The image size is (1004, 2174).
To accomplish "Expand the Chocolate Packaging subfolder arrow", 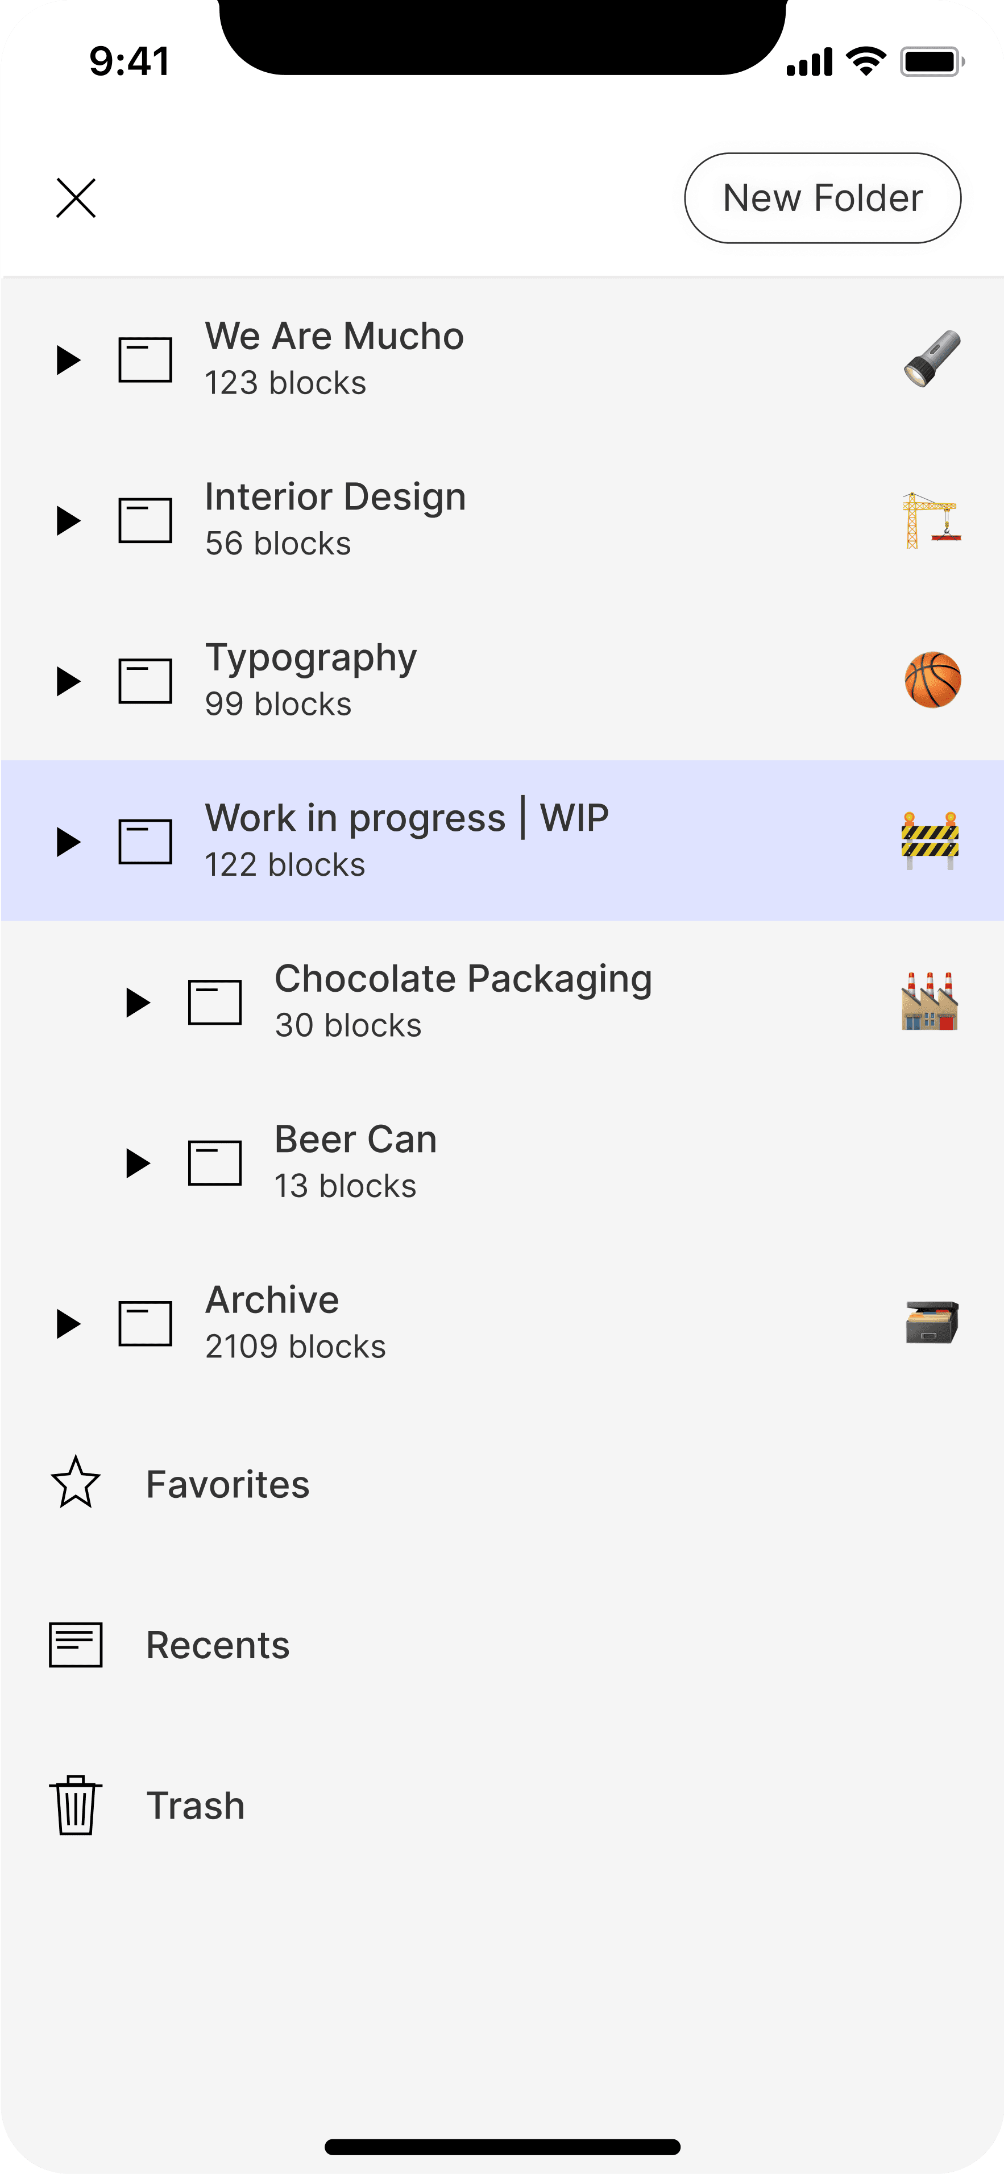I will (138, 1003).
